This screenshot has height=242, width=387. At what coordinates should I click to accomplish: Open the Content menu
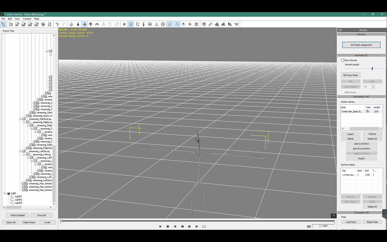pyautogui.click(x=27, y=19)
